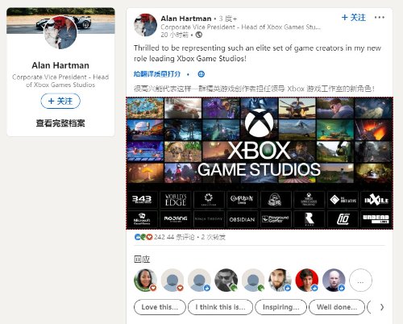Viewport: 403px width, 324px height.
Task: Open the sunglasses reactor's avatar
Action: click(226, 280)
